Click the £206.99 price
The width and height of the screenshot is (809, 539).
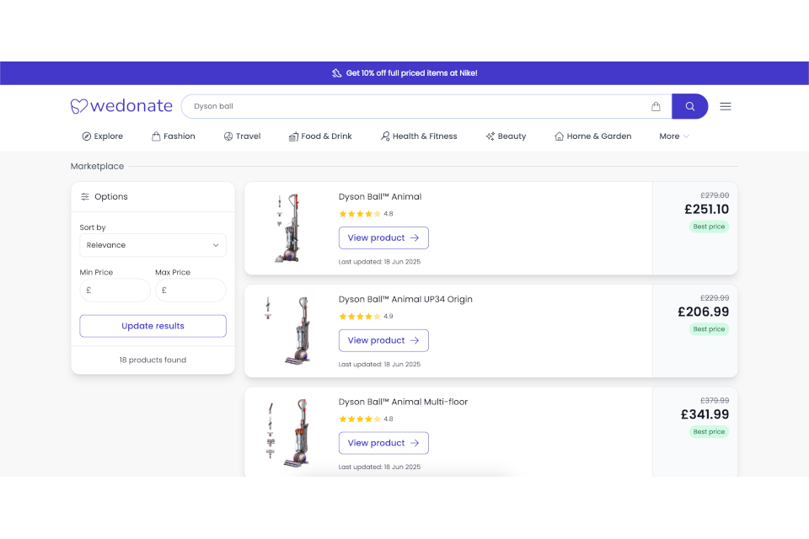703,312
